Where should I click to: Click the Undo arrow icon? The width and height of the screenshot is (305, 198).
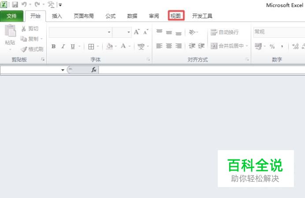pyautogui.click(x=24, y=4)
